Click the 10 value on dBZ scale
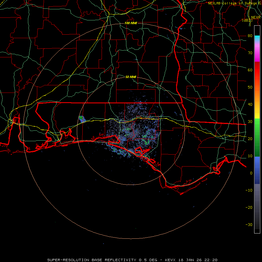This screenshot has height=262, width=262. click(x=250, y=156)
